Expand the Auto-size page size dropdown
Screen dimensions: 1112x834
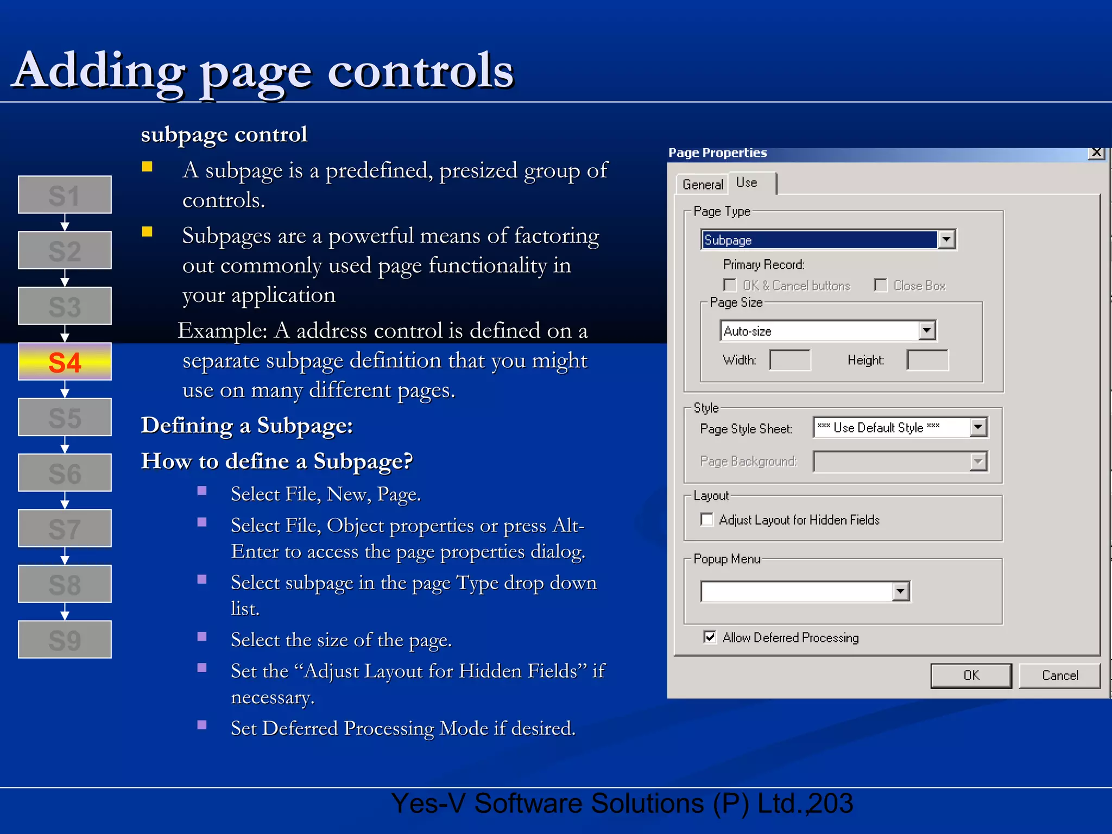(927, 331)
